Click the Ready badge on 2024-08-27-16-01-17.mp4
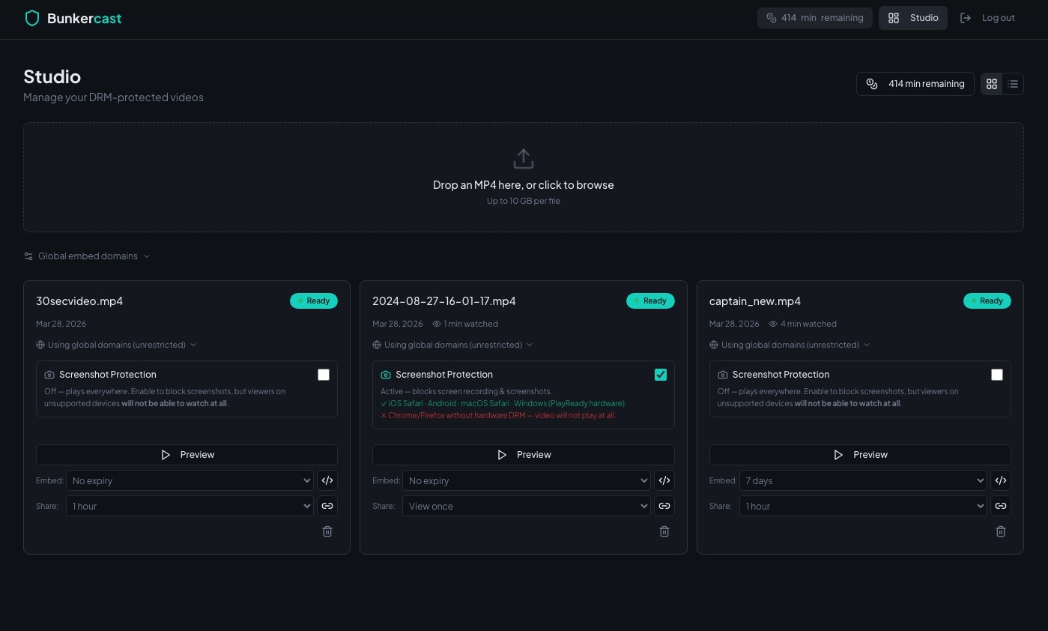1048x631 pixels. (651, 301)
